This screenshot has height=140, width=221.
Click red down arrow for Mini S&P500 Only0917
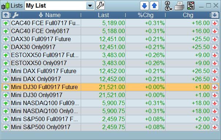[215, 127]
